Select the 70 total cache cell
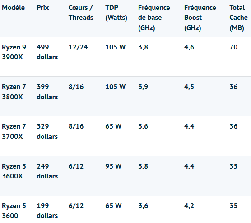The width and height of the screenshot is (251, 223). click(x=233, y=47)
